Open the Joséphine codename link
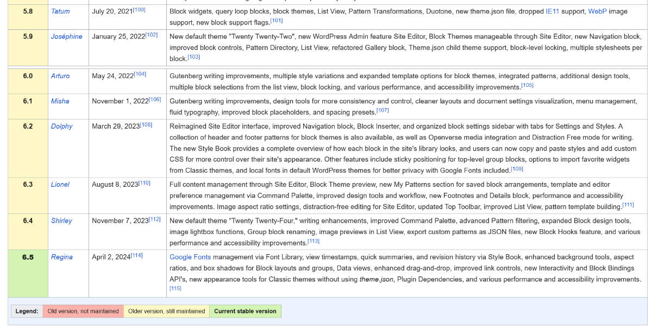Image resolution: width=652 pixels, height=334 pixels. pos(67,36)
